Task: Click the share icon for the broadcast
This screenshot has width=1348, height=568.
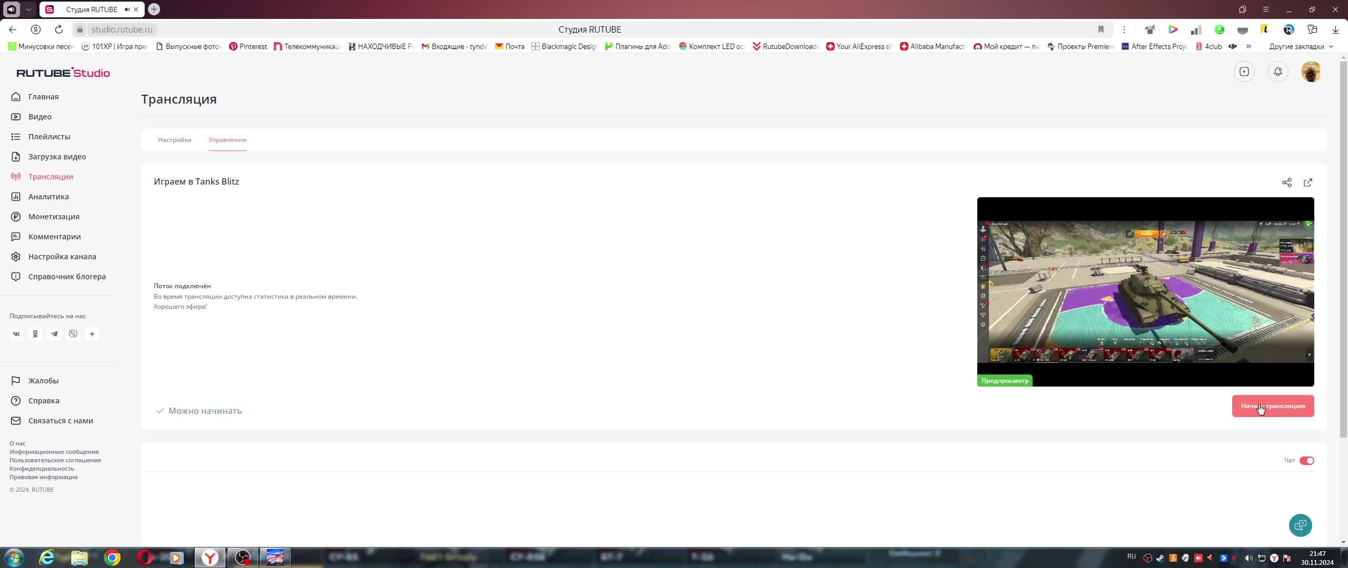Action: (1286, 182)
